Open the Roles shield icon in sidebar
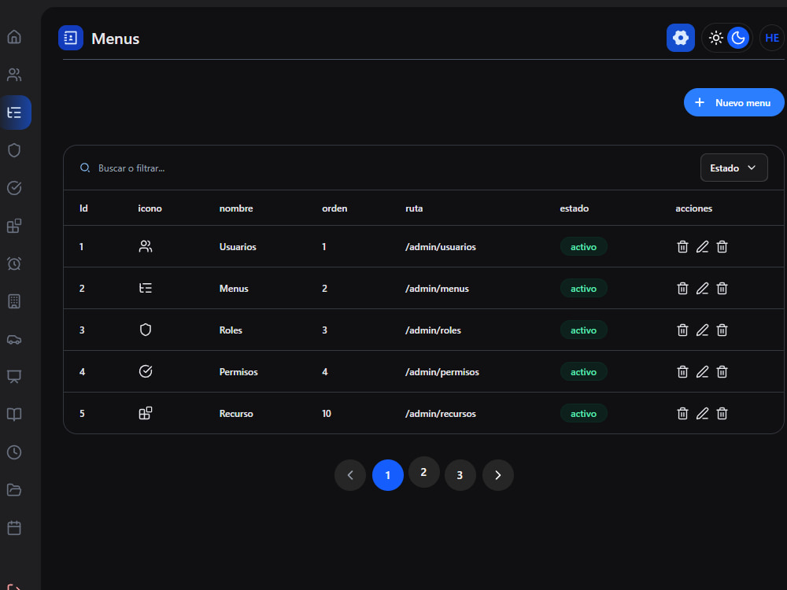The height and width of the screenshot is (590, 787). pos(14,150)
